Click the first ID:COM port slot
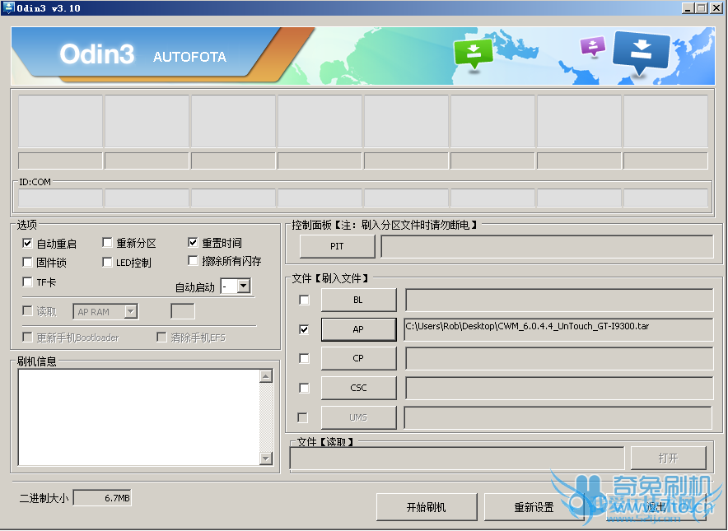 60,198
